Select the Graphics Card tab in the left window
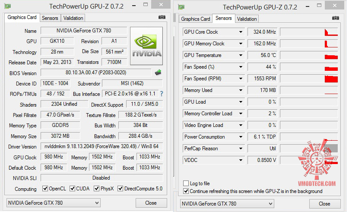349x212 pixels. [x=22, y=17]
